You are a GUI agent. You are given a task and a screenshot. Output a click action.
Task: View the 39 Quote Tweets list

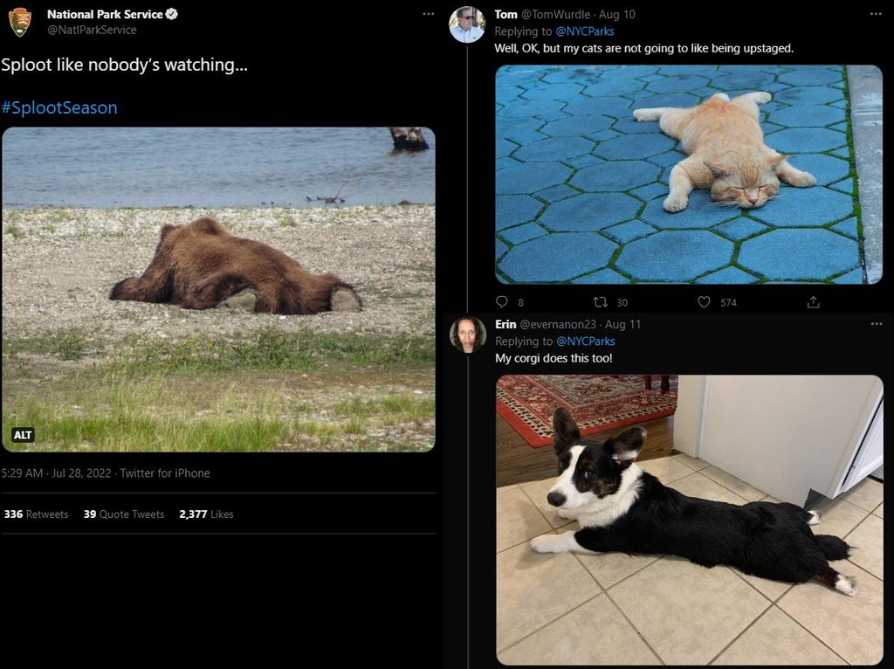124,514
